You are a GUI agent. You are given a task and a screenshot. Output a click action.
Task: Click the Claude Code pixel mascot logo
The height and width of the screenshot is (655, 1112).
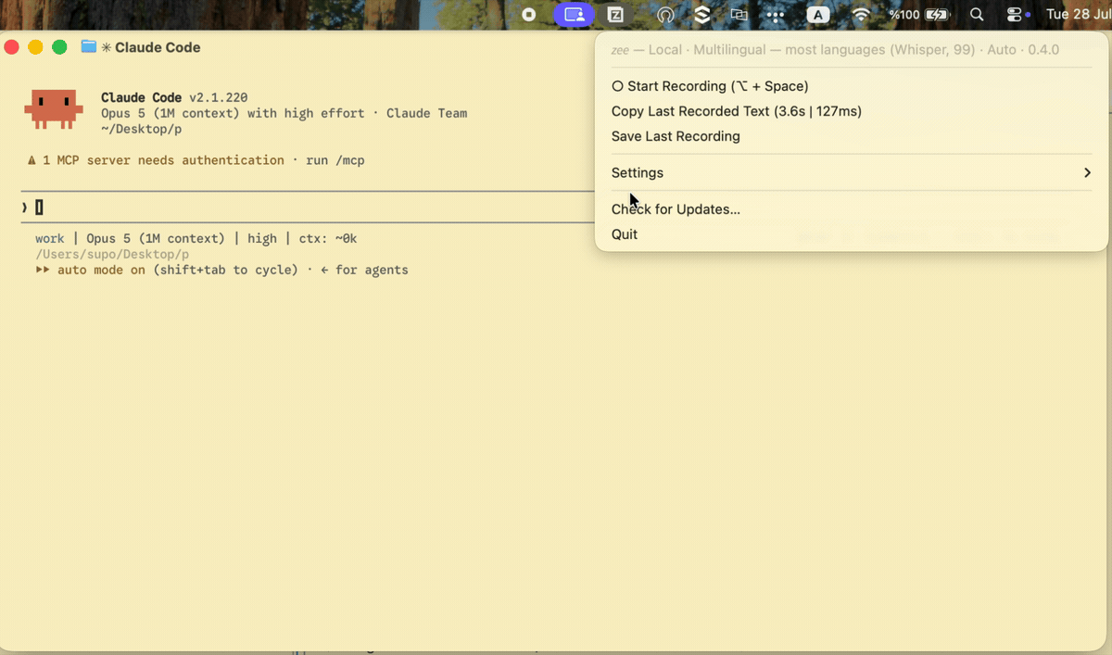[55, 108]
